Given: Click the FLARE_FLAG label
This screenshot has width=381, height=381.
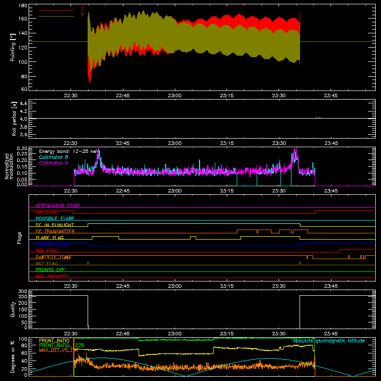Looking at the screenshot, I should tap(50, 238).
